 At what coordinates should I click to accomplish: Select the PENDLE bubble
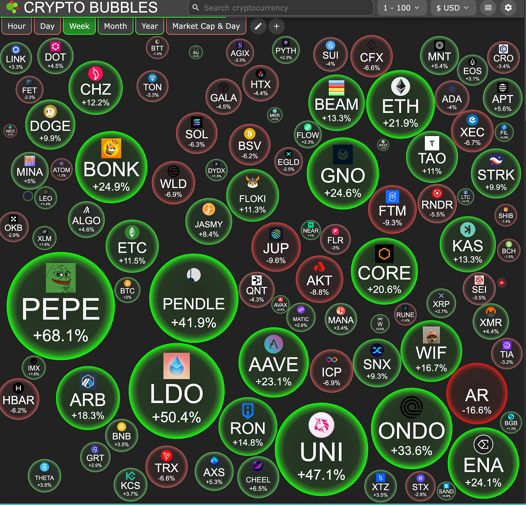point(194,298)
